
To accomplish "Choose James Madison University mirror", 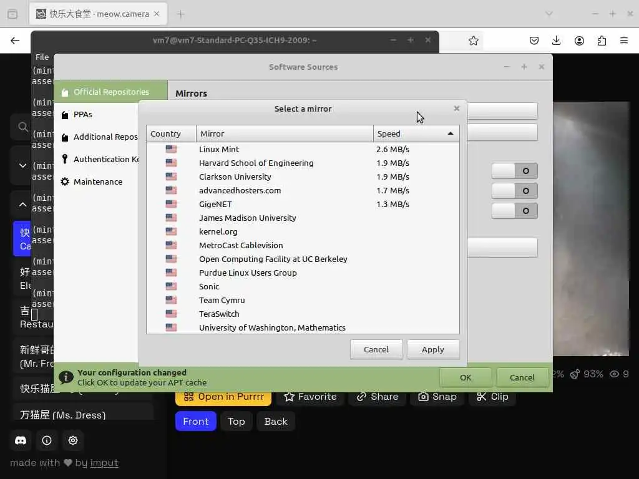I will click(x=303, y=218).
